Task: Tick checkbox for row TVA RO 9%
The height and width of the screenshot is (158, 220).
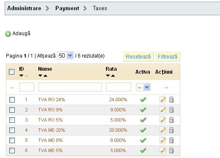Action: (12, 110)
